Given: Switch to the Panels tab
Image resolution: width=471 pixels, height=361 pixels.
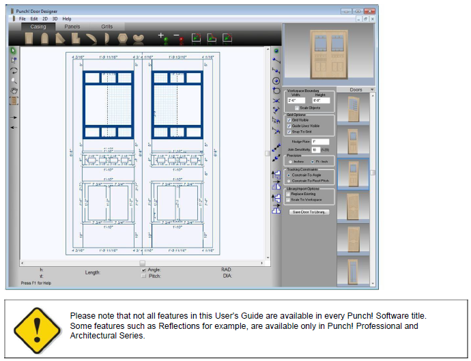Looking at the screenshot, I should [x=72, y=27].
